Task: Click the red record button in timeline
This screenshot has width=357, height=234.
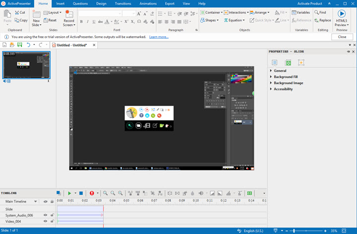Action: tap(92, 193)
